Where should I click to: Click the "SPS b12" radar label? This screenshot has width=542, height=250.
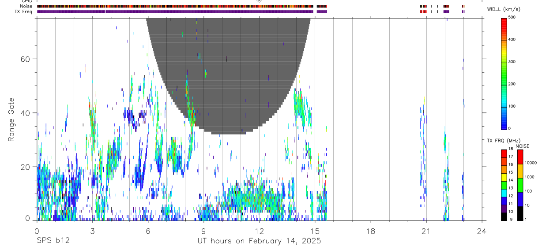coord(53,241)
